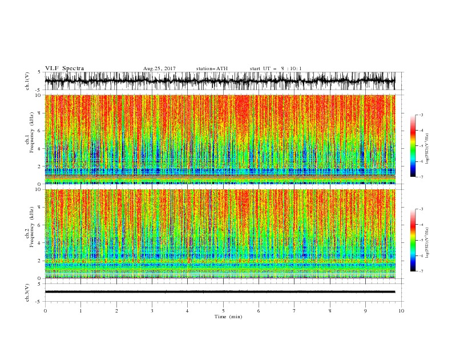Click the 'ch.1 Frequency (kHz)' axis label

pyautogui.click(x=30, y=132)
